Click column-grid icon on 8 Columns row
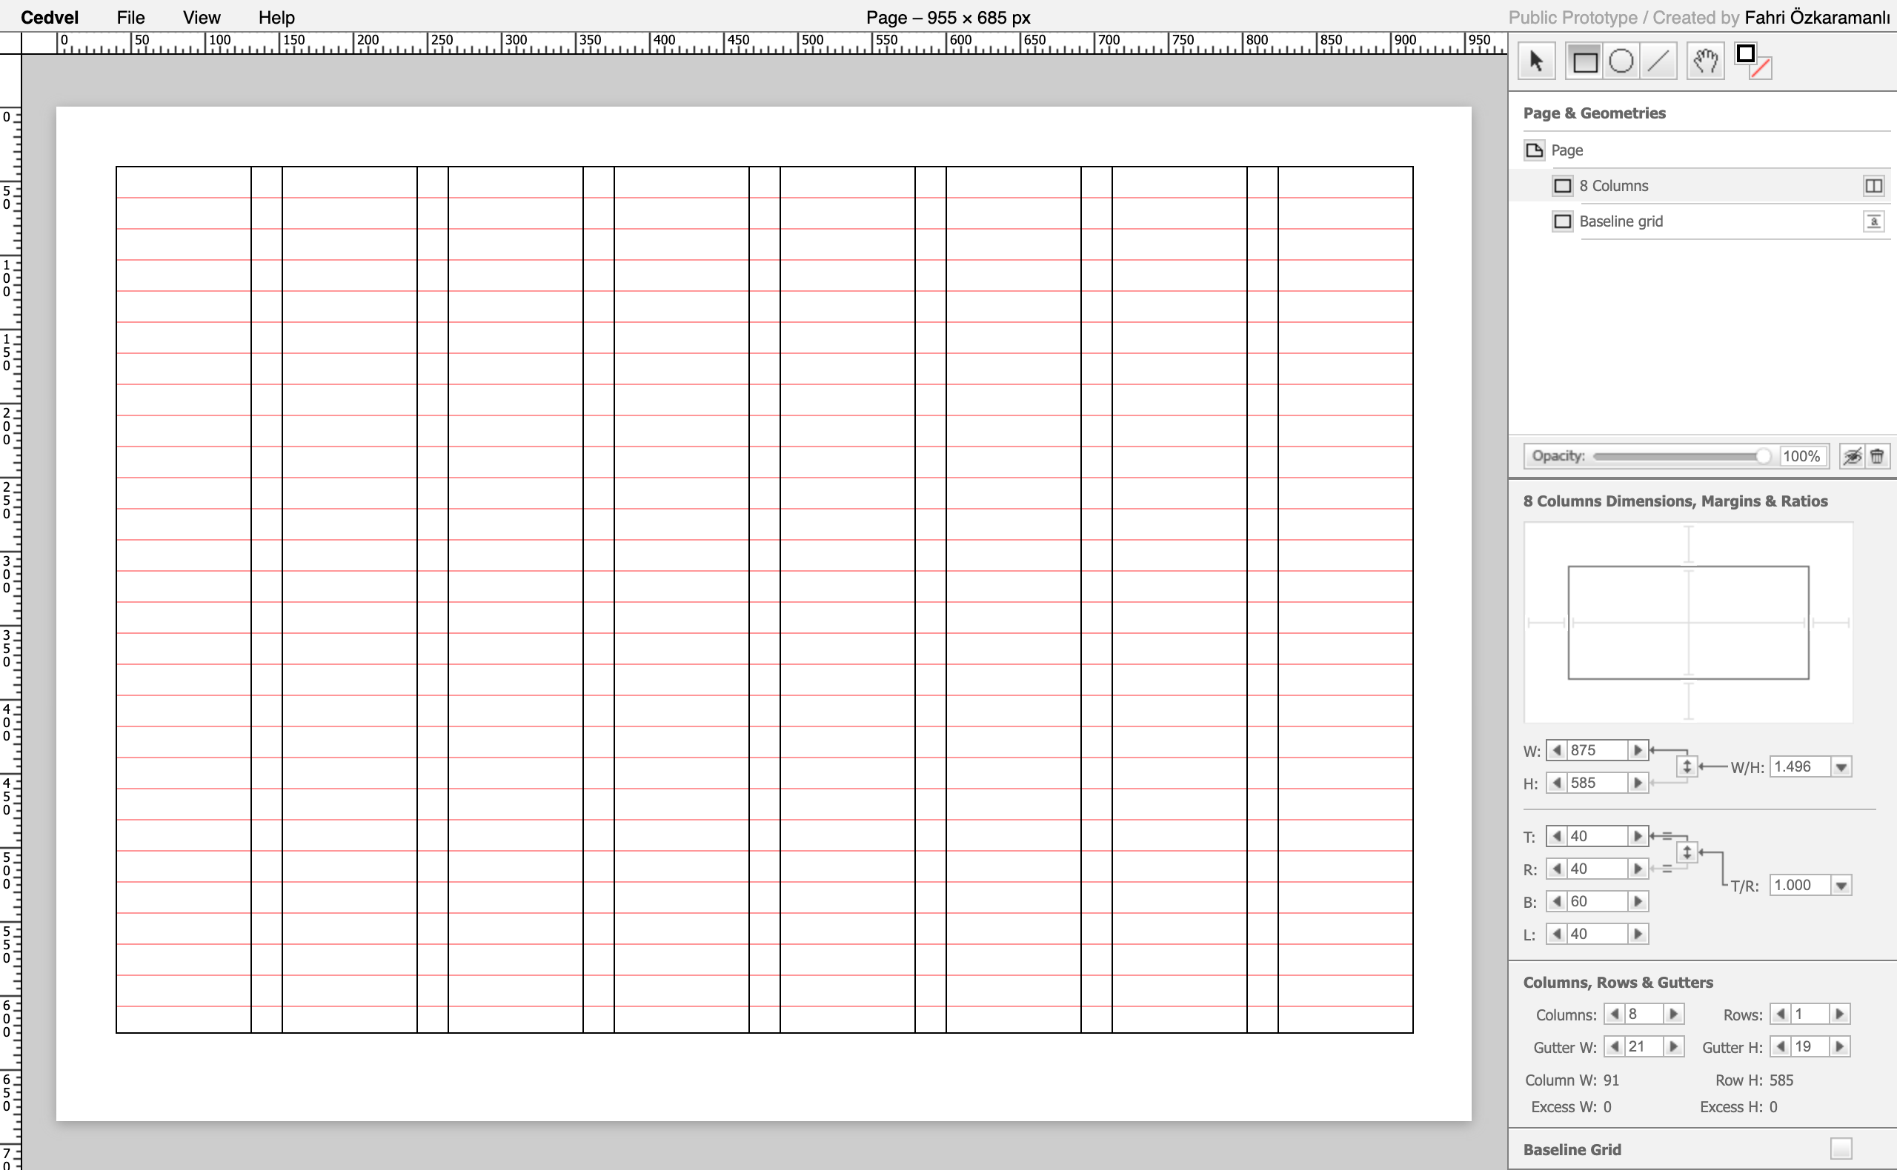The width and height of the screenshot is (1897, 1170). click(x=1873, y=186)
